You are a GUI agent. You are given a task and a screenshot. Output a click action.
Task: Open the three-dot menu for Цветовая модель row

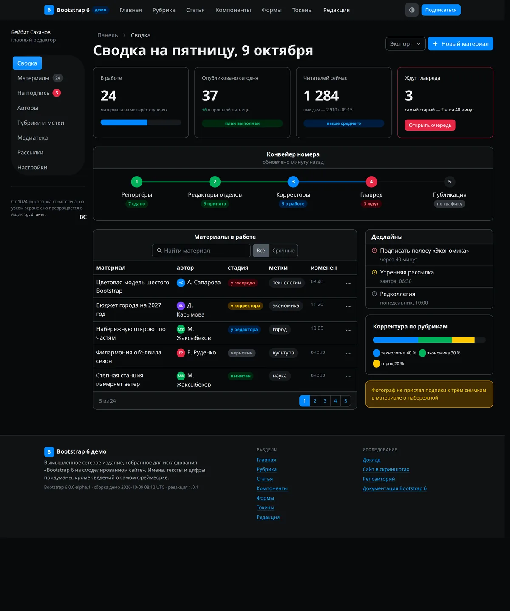348,283
